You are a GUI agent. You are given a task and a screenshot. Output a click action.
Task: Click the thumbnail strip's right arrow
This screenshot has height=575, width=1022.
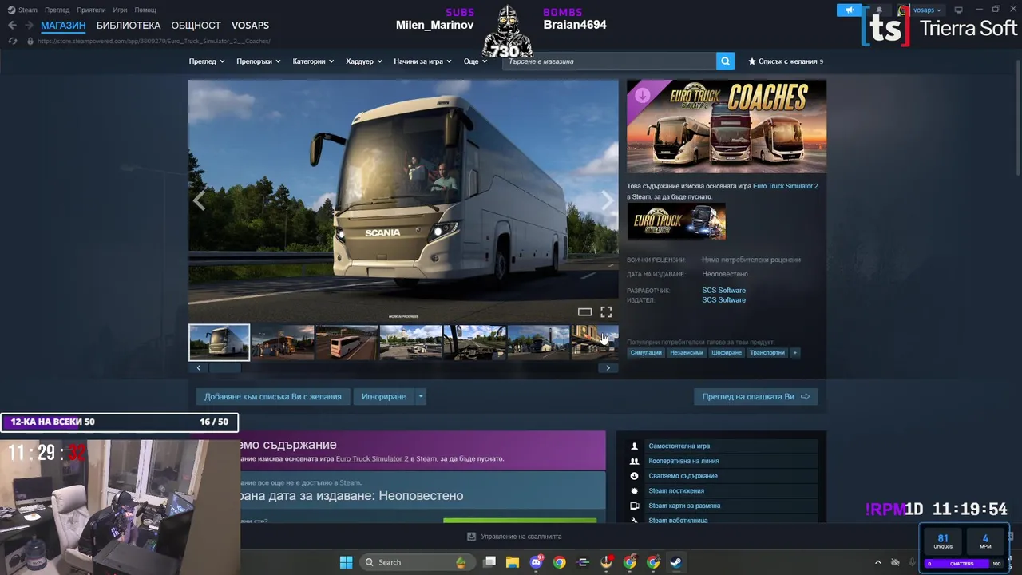pyautogui.click(x=608, y=368)
